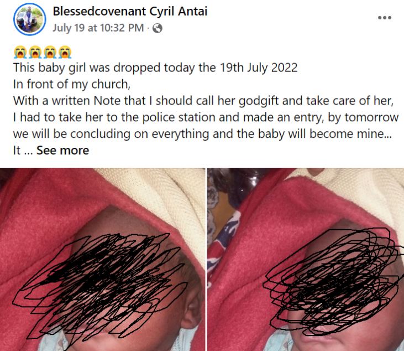Click the fourth crying emoji
404x351 pixels.
[x=65, y=52]
